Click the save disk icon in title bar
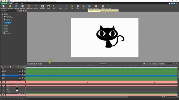This screenshot has width=179, height=100. (8, 1)
